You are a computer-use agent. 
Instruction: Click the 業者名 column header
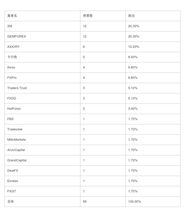pos(12,16)
